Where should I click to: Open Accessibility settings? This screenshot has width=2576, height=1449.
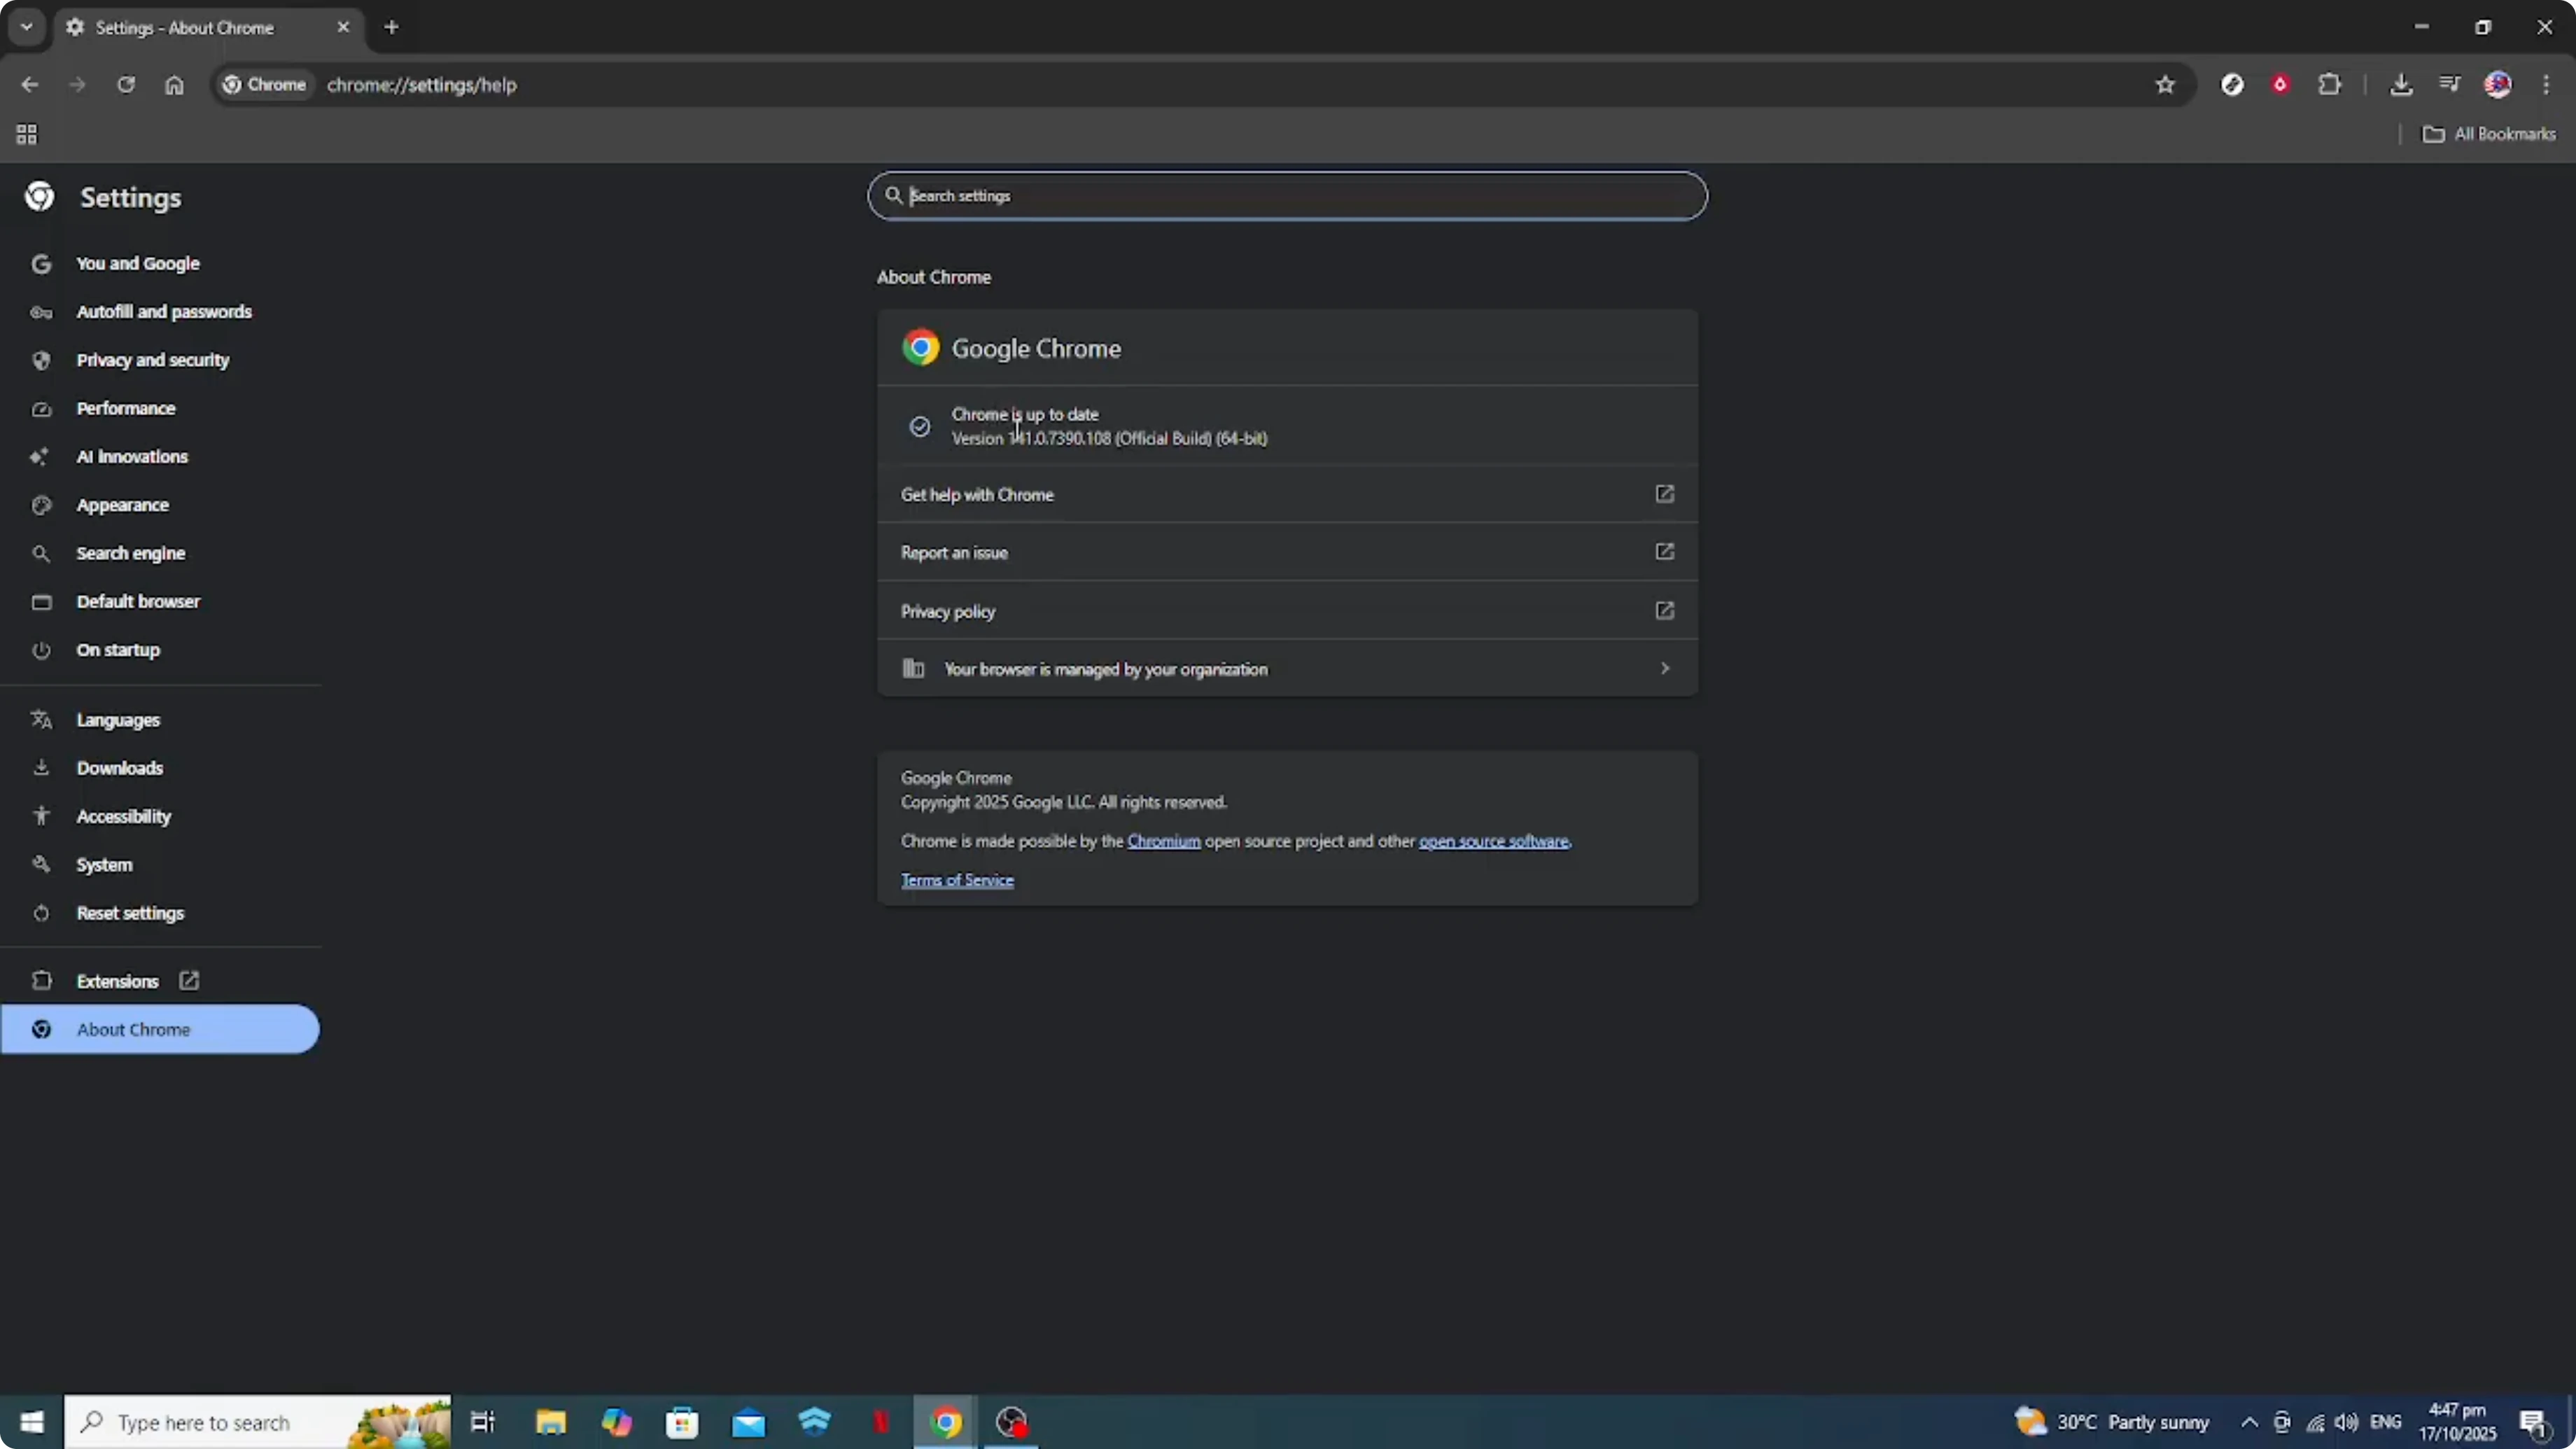pos(123,816)
